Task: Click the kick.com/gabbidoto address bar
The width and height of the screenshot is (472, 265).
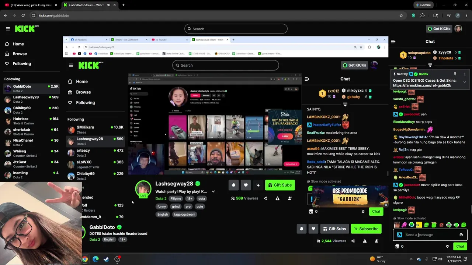Action: [x=218, y=15]
